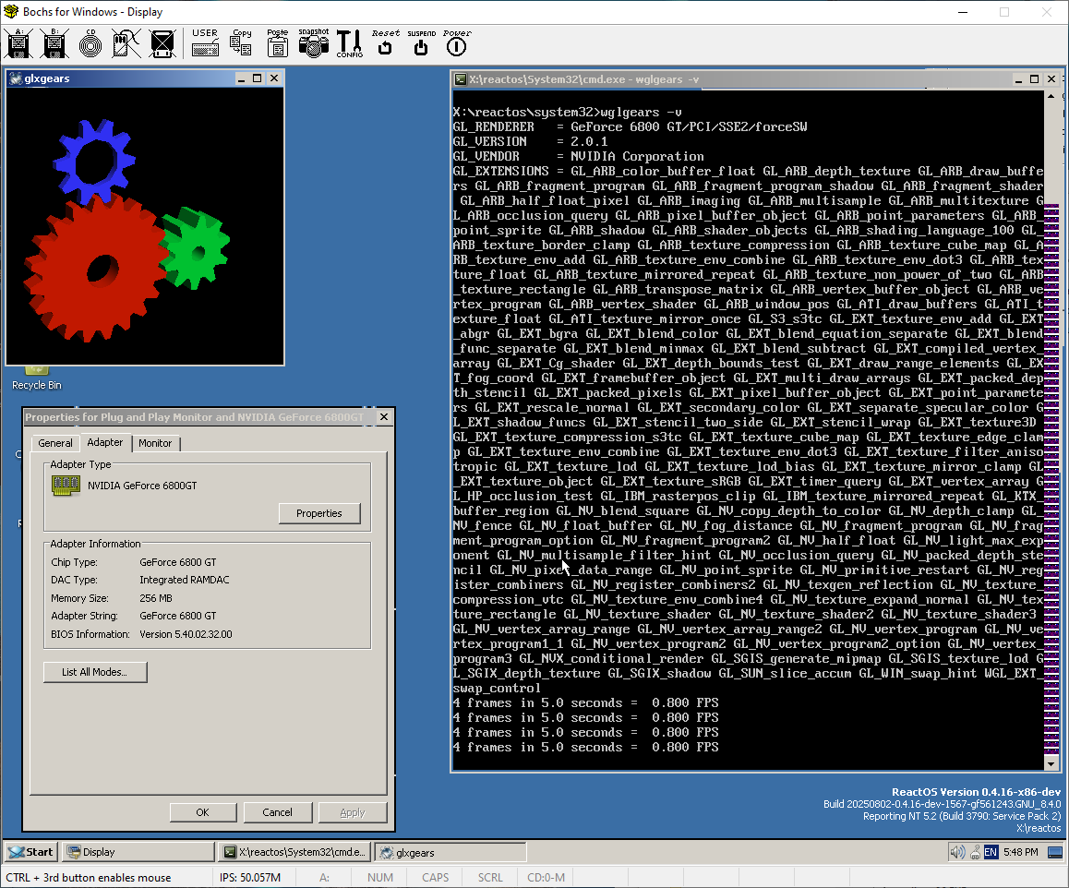Click the 'Memory Size: 256 MB' value
The width and height of the screenshot is (1069, 888).
[x=156, y=598]
